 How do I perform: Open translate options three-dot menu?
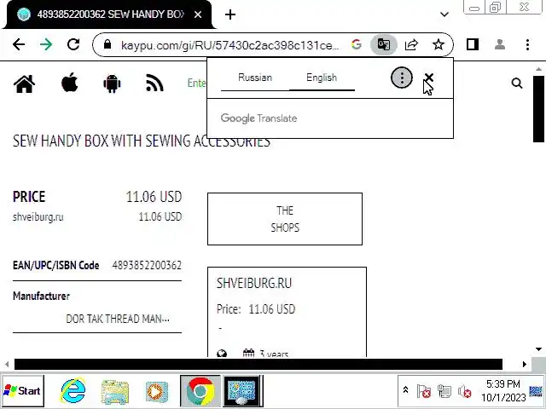click(x=402, y=78)
